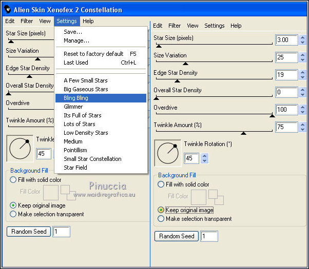The image size is (309, 269).
Task: Increase Star Size with the up arrow
Action: (x=302, y=37)
